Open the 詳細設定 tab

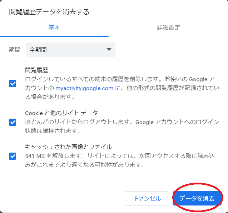coord(168,28)
